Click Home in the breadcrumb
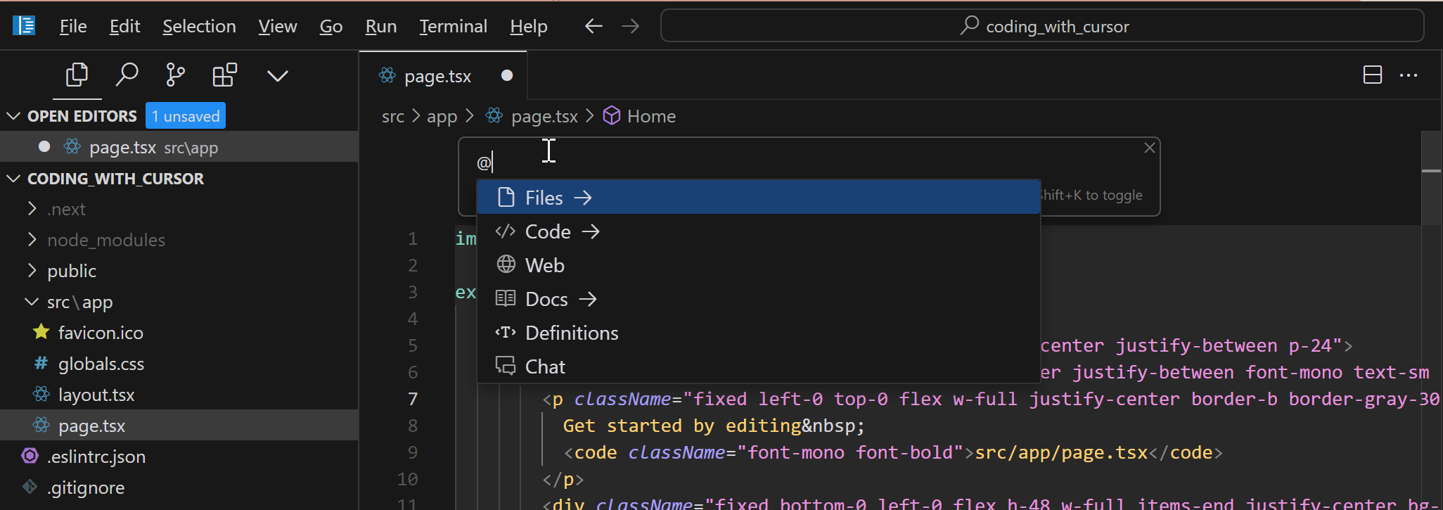 tap(651, 116)
